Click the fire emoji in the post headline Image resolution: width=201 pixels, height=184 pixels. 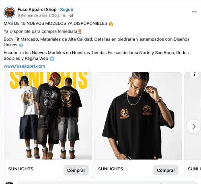tap(111, 24)
